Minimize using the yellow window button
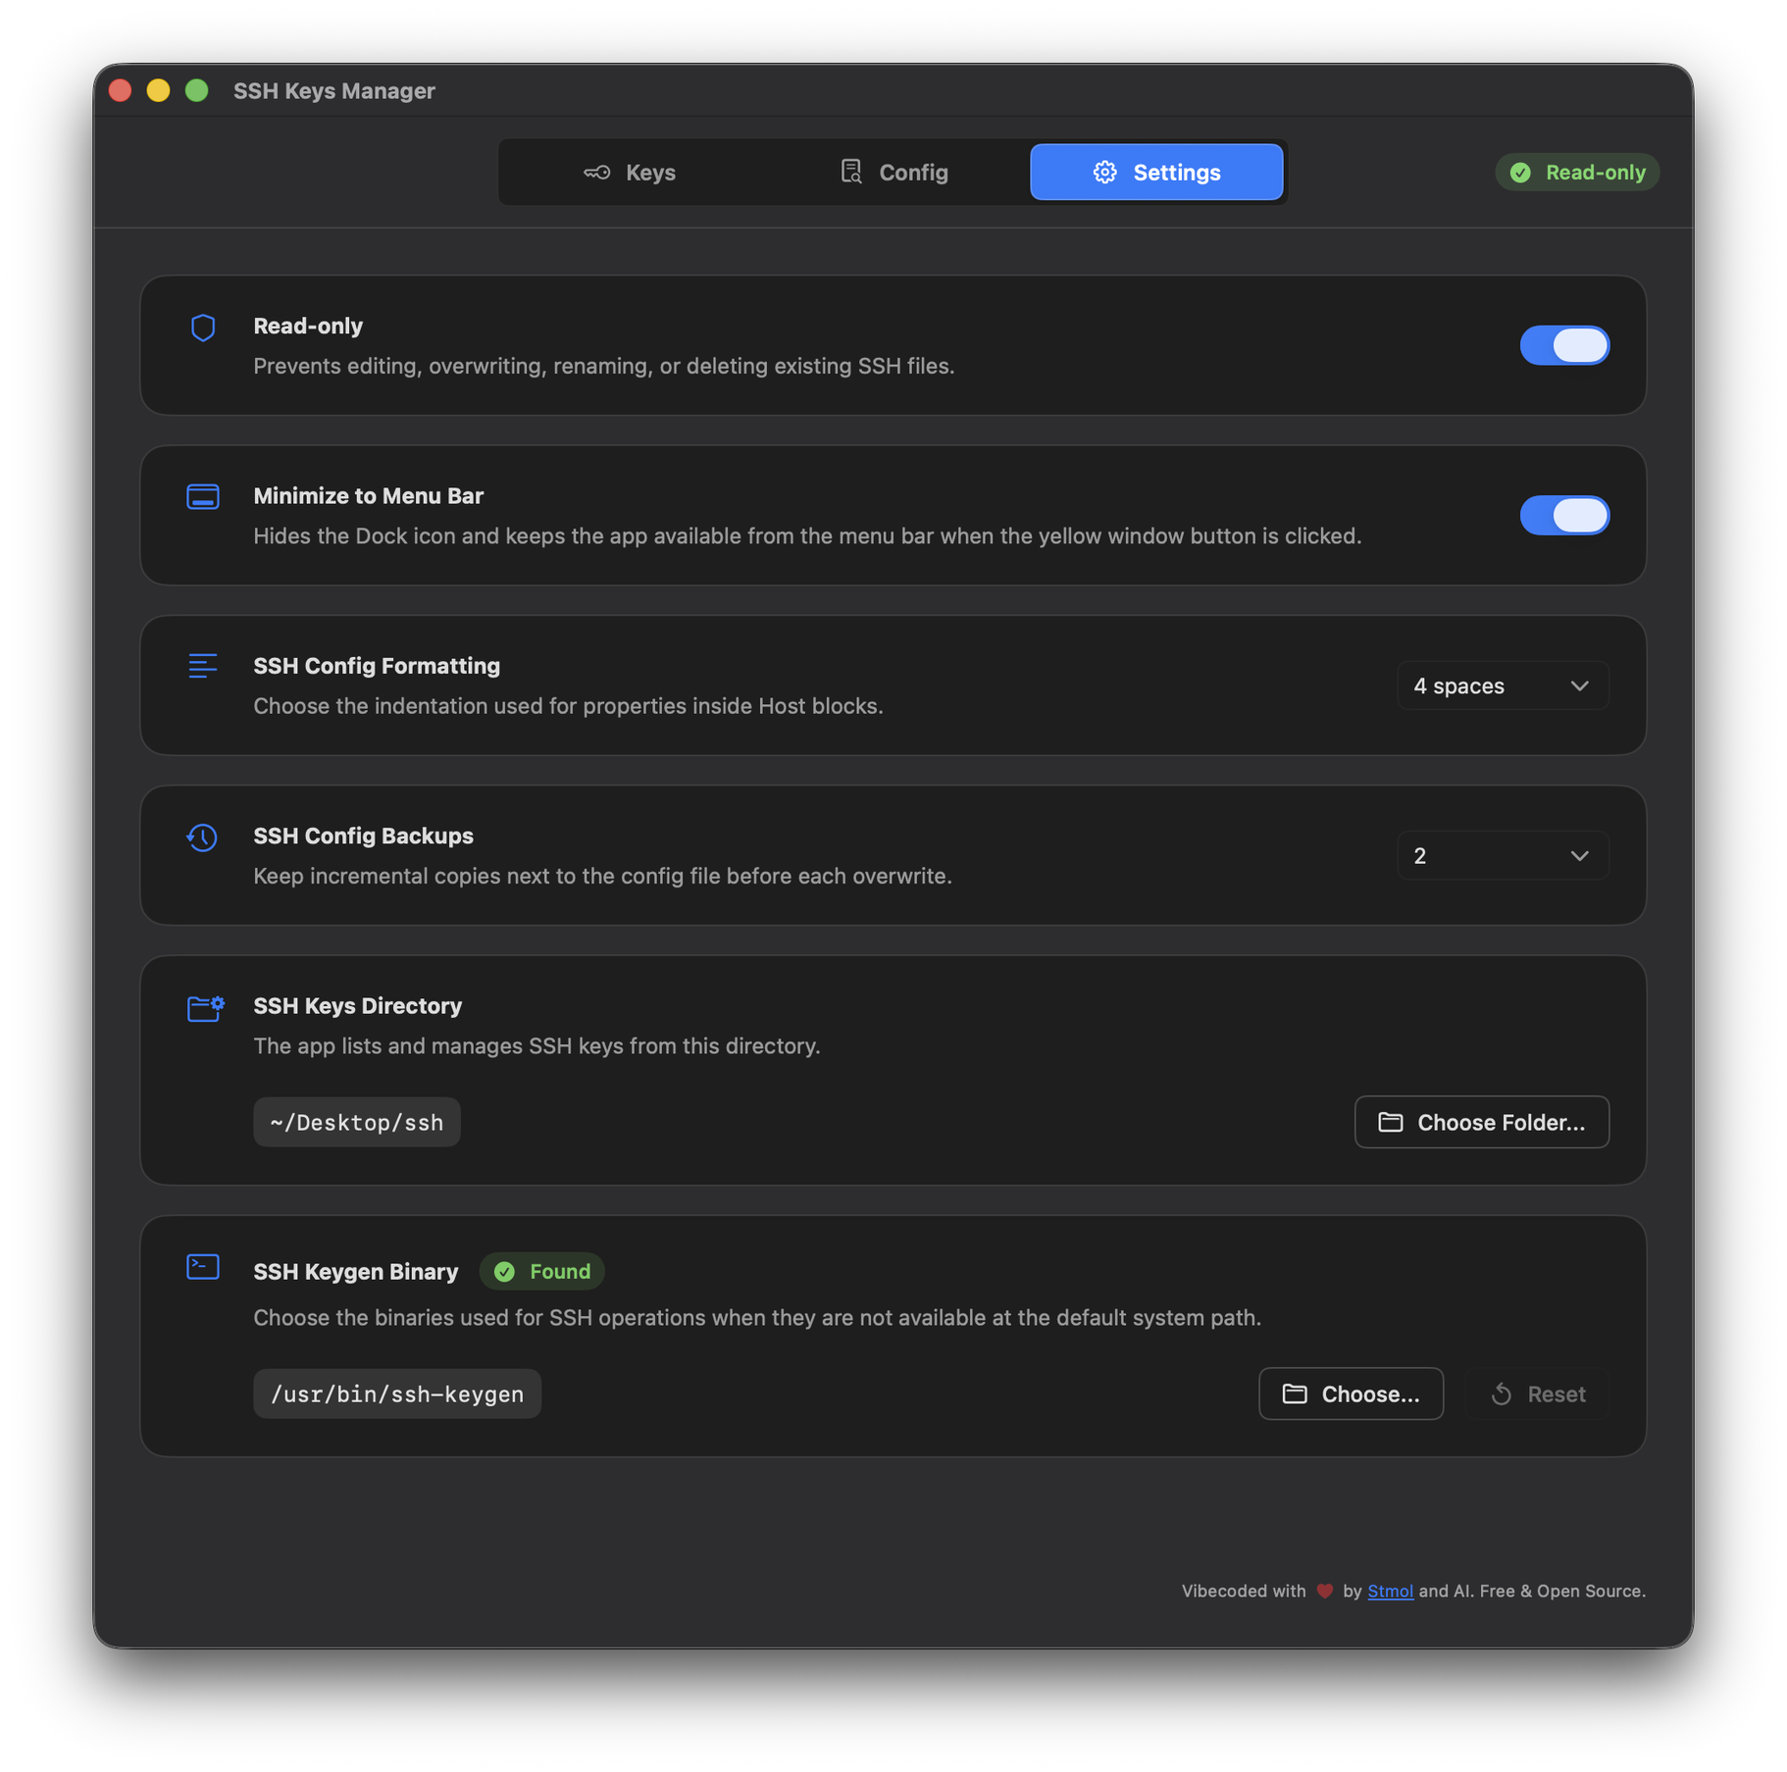Image resolution: width=1787 pixels, height=1772 pixels. pyautogui.click(x=158, y=90)
